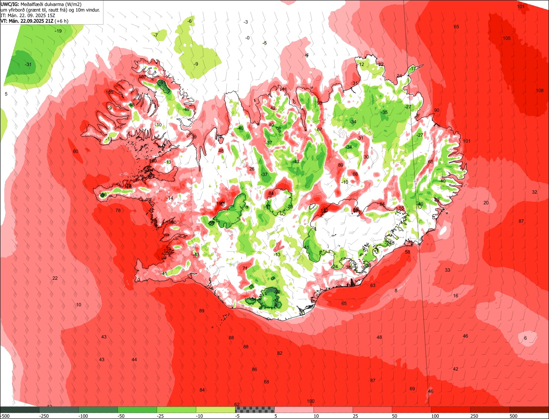Viewport: 549px width, 419px height.
Task: Click the value 55 in eastern Iceland
Action: pos(401,208)
